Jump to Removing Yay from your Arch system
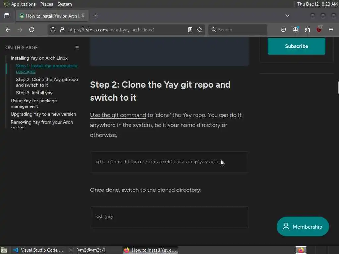 (42, 125)
